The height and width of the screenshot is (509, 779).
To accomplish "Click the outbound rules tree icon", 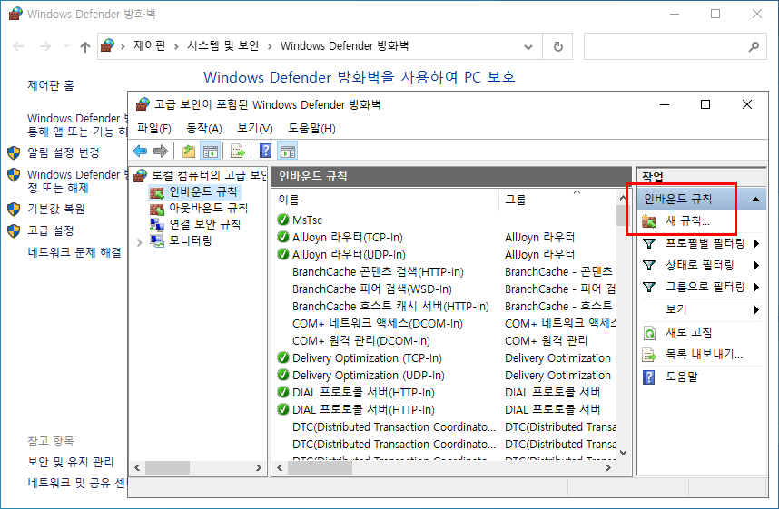I will (157, 209).
